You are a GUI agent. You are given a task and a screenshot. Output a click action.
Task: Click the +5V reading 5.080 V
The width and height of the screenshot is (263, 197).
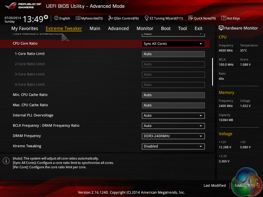(x=245, y=147)
